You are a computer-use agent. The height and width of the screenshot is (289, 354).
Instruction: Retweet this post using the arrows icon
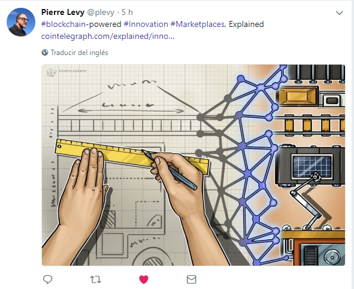(x=95, y=280)
